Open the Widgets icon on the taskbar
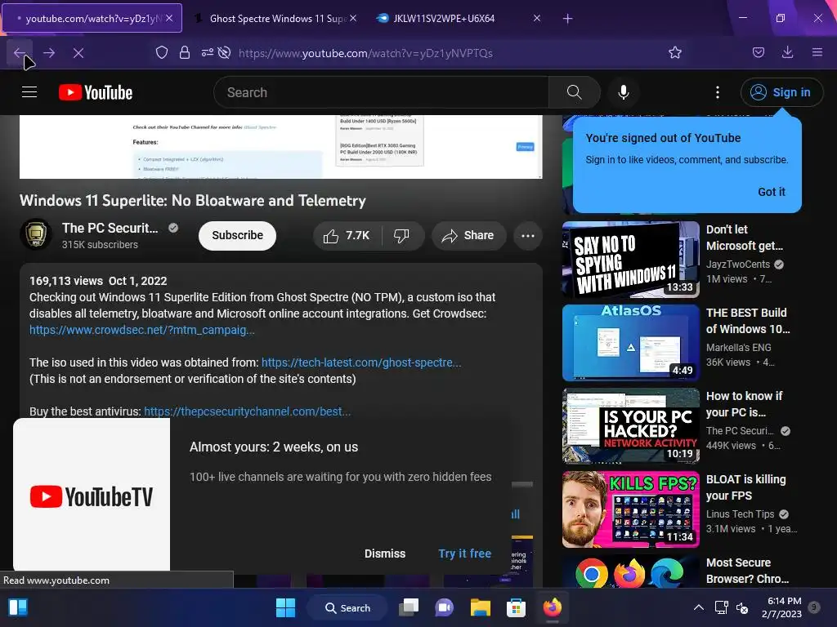 (x=18, y=607)
